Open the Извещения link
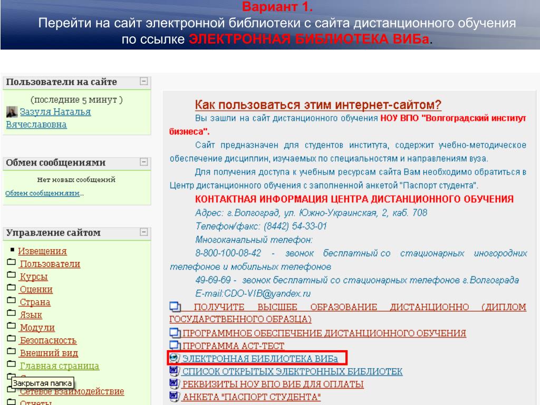540x405 pixels. click(x=42, y=252)
